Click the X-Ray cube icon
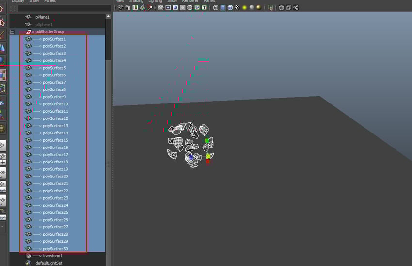The width and height of the screenshot is (412, 266). click(281, 8)
